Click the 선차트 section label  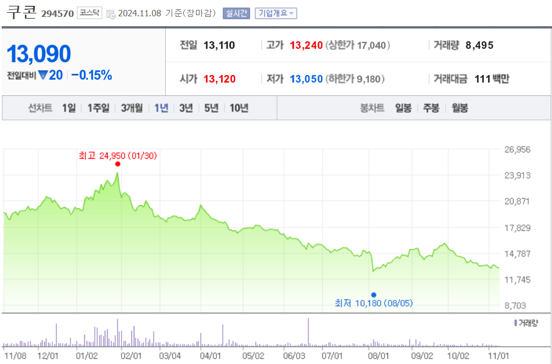[x=40, y=108]
